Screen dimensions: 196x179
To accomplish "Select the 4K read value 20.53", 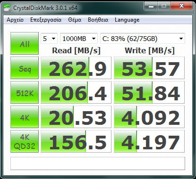I will click(76, 117).
